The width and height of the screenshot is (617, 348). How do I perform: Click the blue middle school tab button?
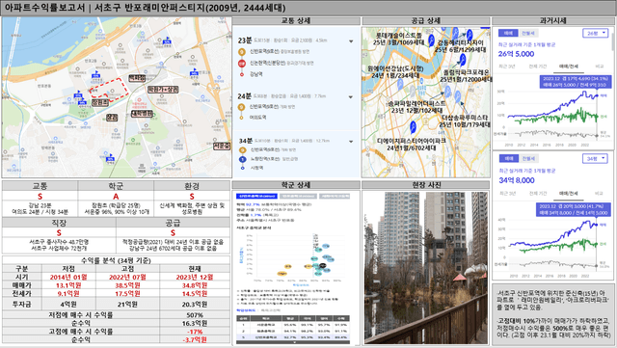256,196
